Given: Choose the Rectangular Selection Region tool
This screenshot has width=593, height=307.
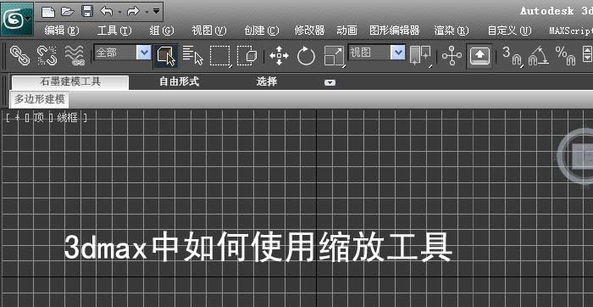Looking at the screenshot, I should (220, 56).
